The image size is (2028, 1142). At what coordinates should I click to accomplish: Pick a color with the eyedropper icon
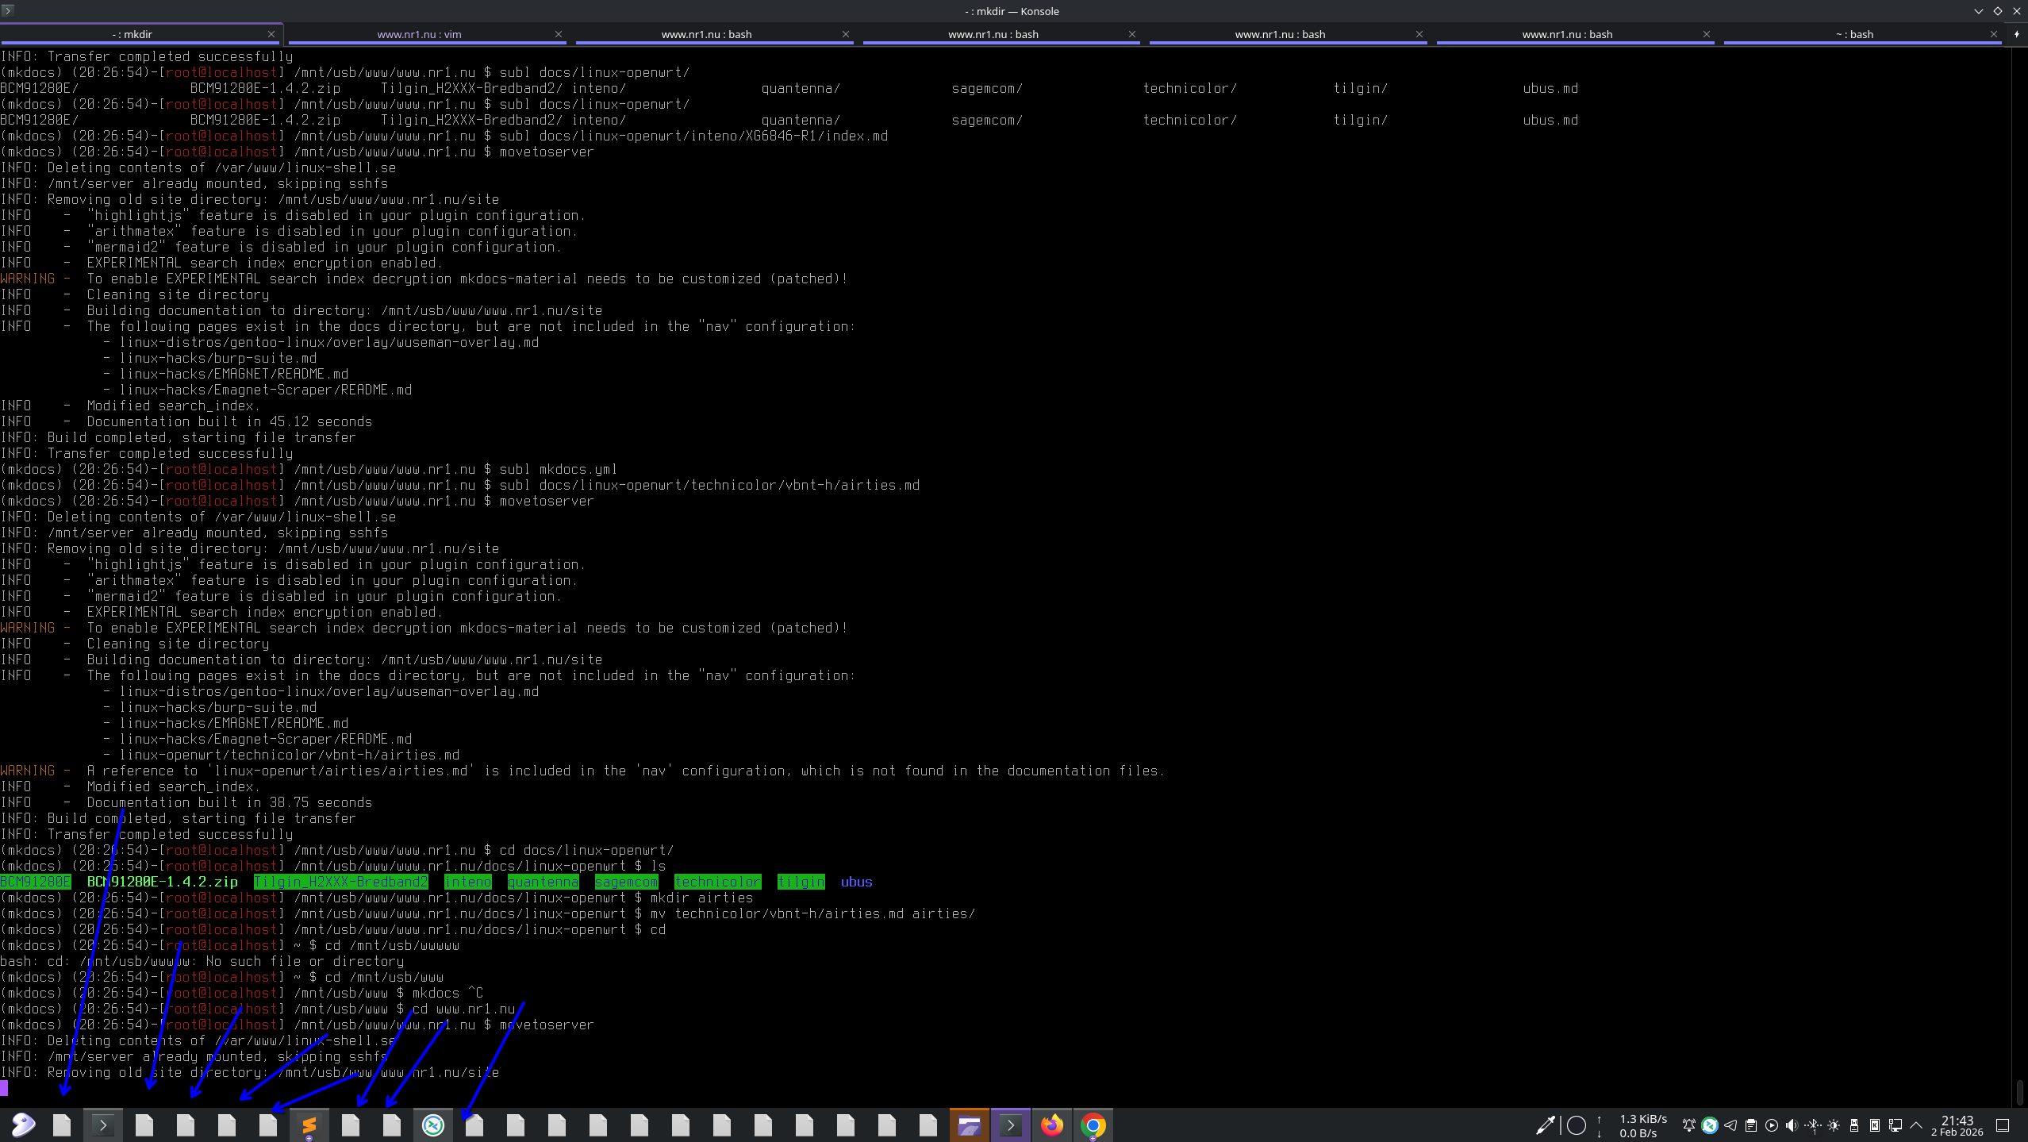coord(1545,1125)
